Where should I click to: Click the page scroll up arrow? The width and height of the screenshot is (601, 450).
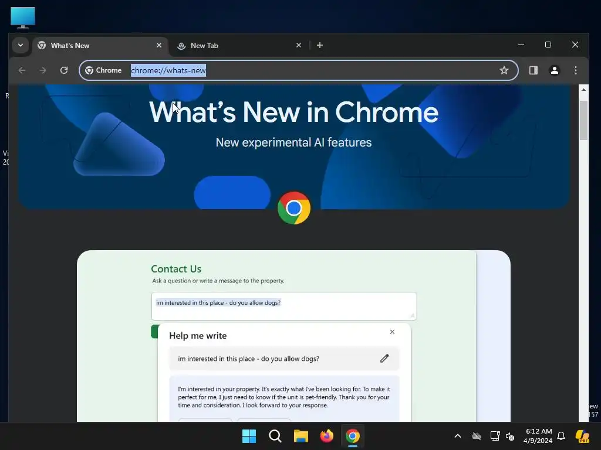(x=583, y=90)
